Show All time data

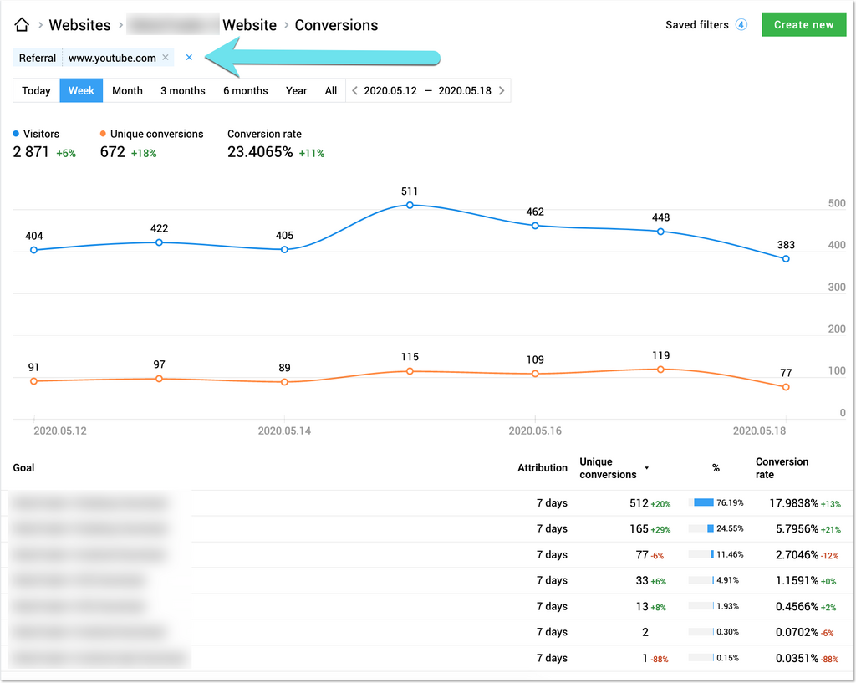coord(331,91)
